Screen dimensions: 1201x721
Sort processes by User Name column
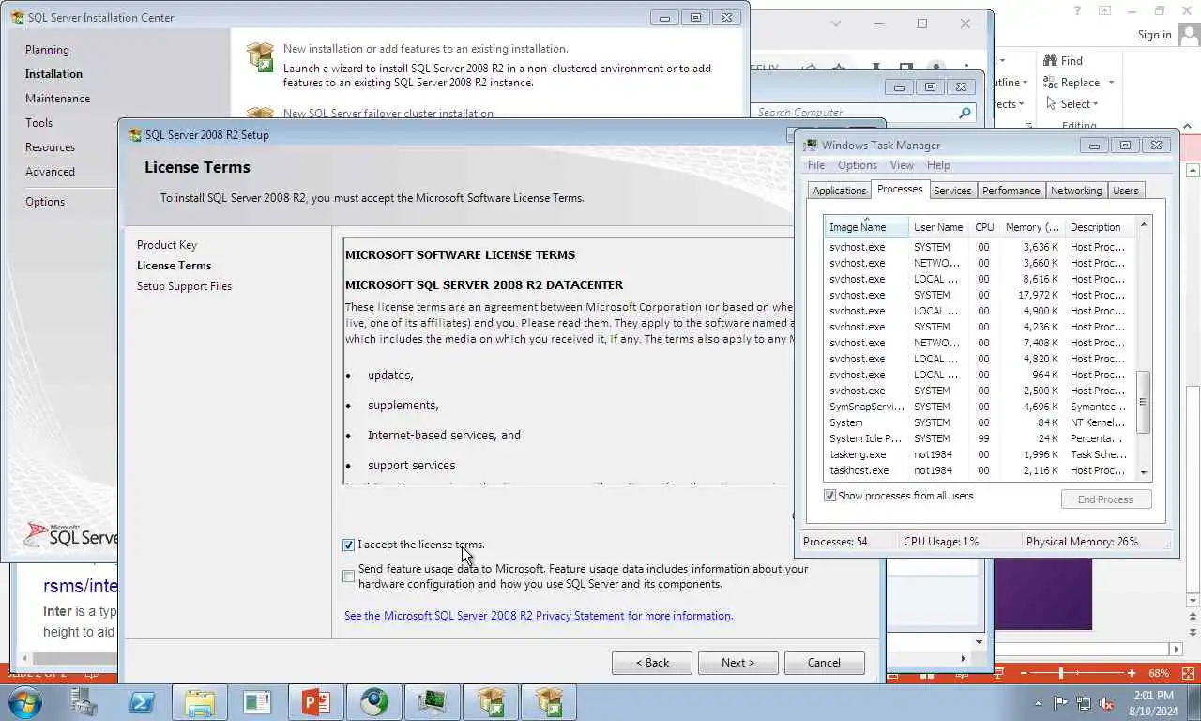click(x=938, y=226)
